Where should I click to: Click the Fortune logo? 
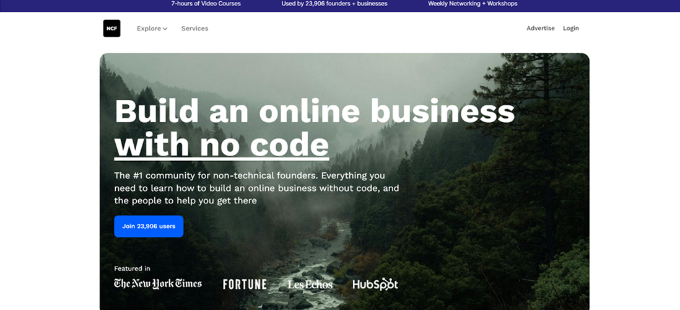click(x=245, y=285)
